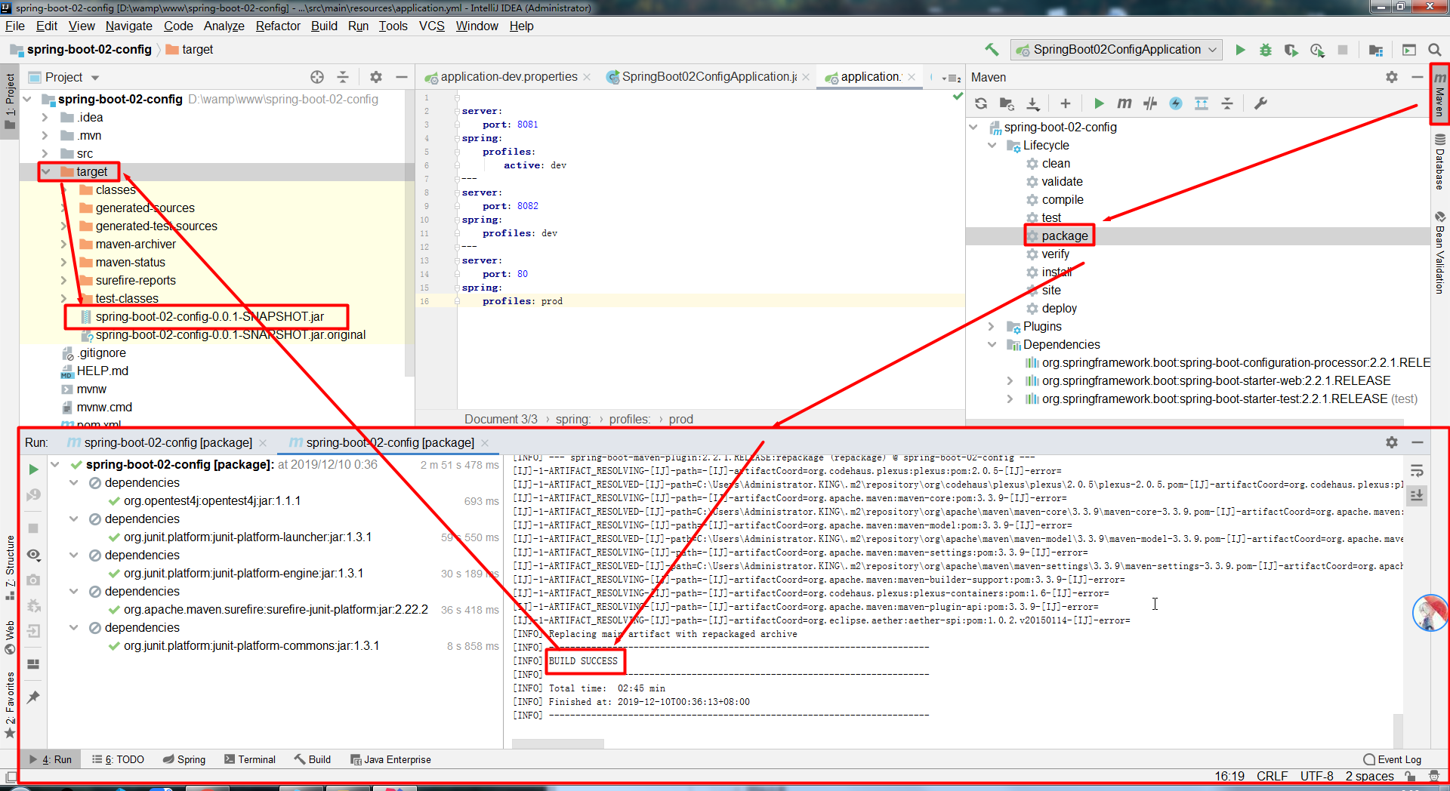Click the Build Project hammer icon
The width and height of the screenshot is (1450, 791).
pyautogui.click(x=992, y=50)
